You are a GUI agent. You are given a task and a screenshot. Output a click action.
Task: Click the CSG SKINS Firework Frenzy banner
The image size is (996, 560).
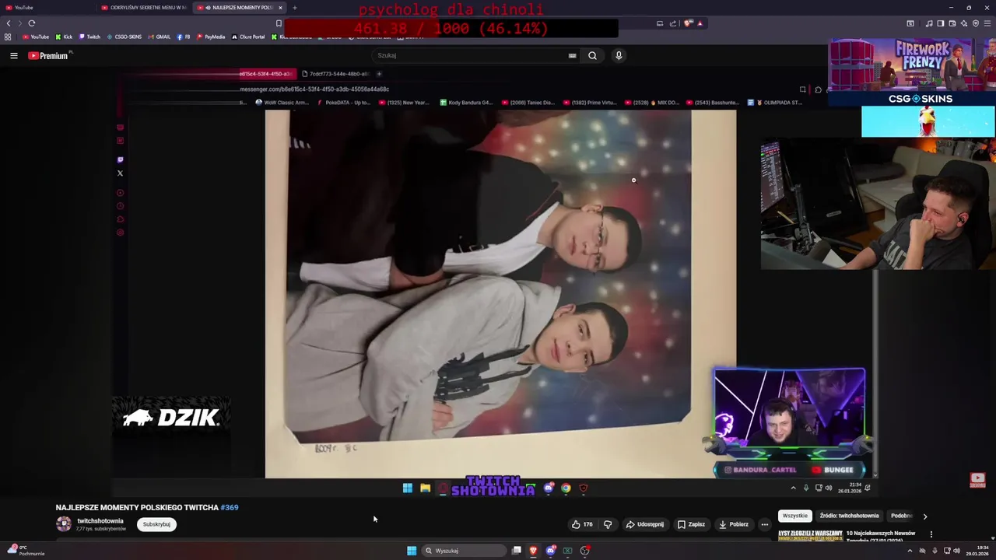(912, 72)
